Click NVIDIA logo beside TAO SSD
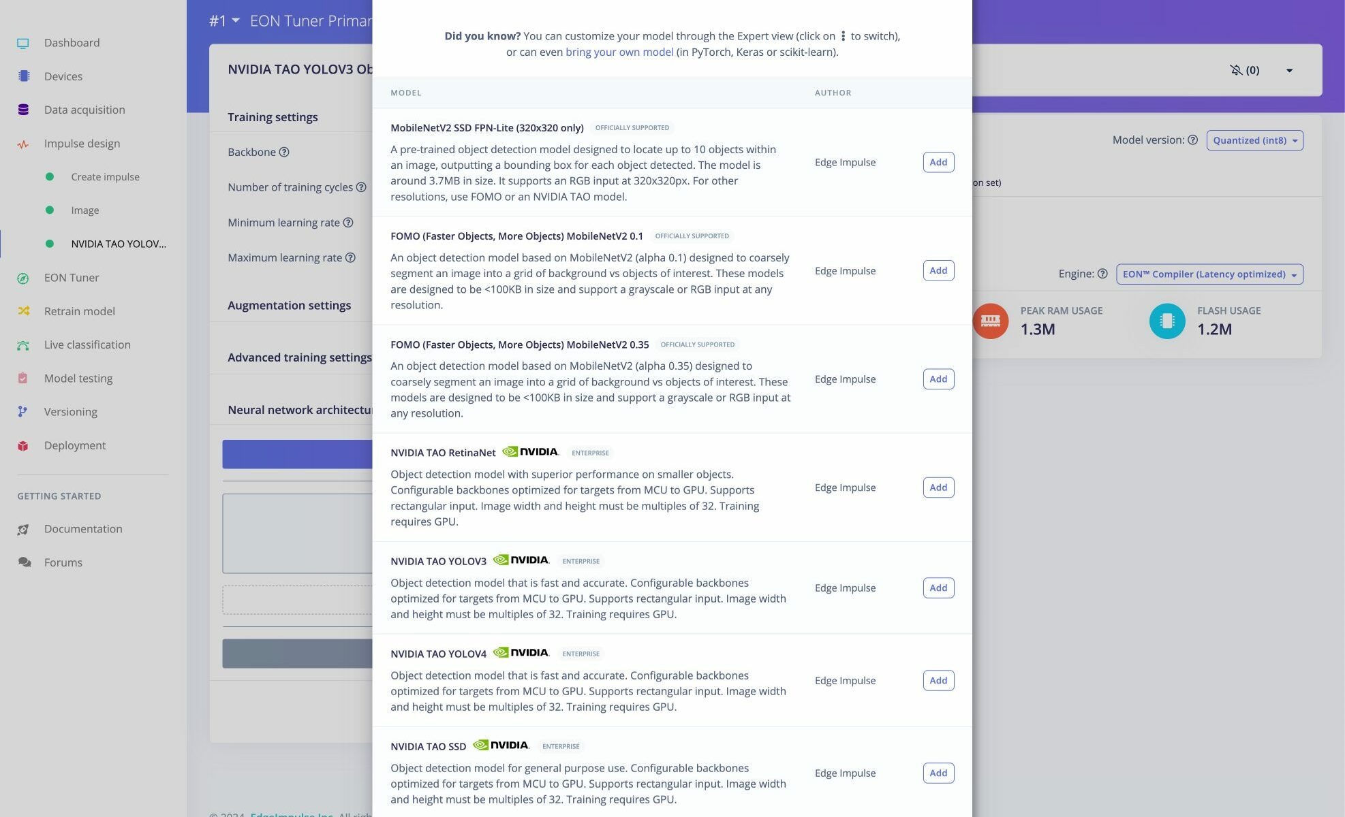Image resolution: width=1345 pixels, height=817 pixels. pyautogui.click(x=501, y=745)
